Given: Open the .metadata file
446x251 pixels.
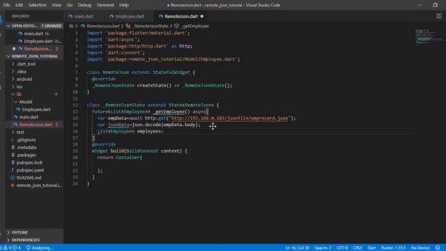Looking at the screenshot, I should (26, 147).
